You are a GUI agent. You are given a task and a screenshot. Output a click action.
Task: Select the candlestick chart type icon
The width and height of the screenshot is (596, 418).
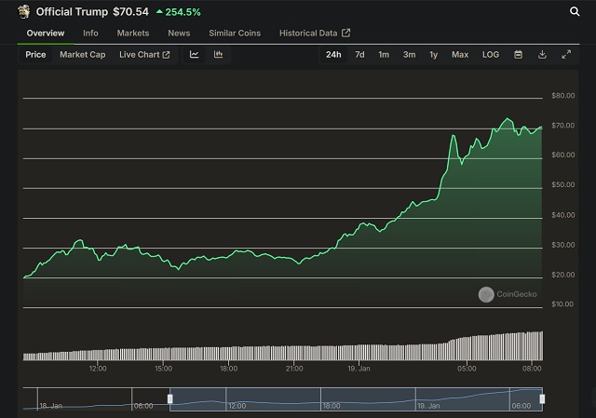[218, 54]
